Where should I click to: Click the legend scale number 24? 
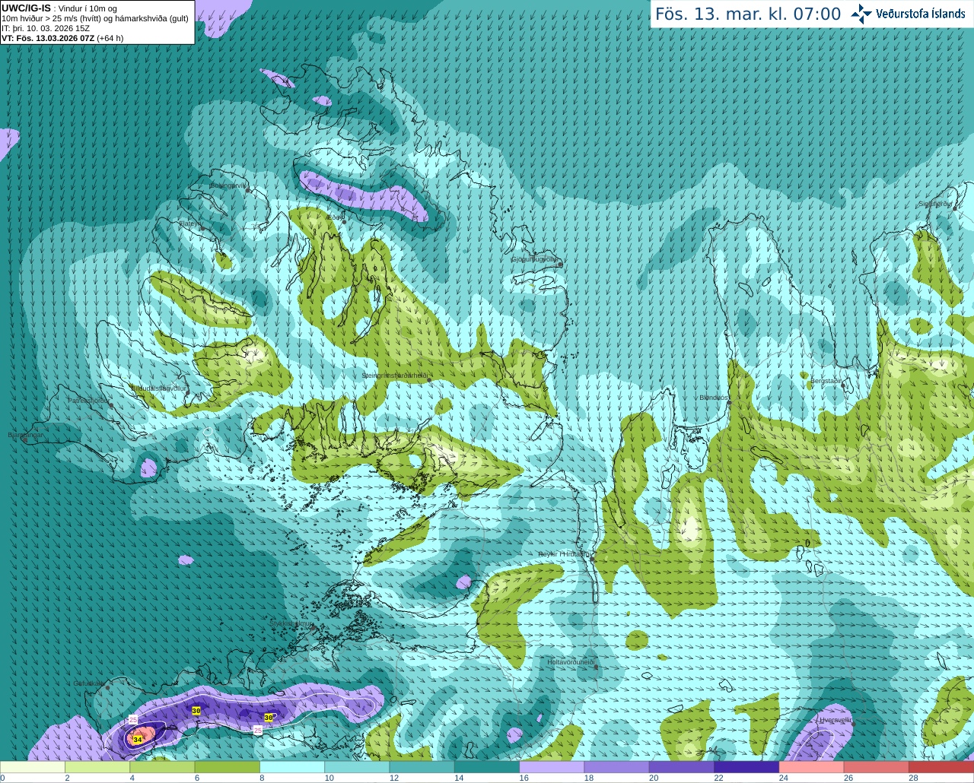tap(783, 778)
